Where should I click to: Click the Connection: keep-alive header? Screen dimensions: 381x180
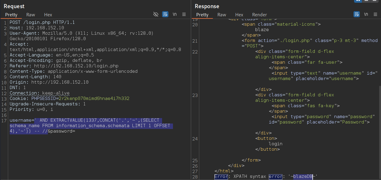click(39, 93)
